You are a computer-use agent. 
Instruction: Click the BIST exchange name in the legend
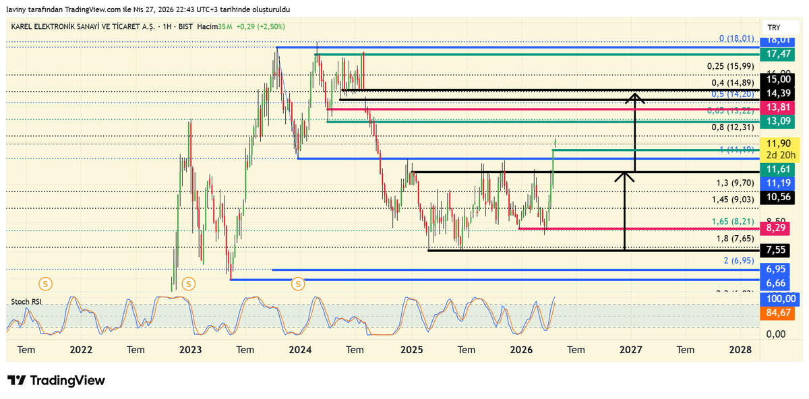point(184,28)
